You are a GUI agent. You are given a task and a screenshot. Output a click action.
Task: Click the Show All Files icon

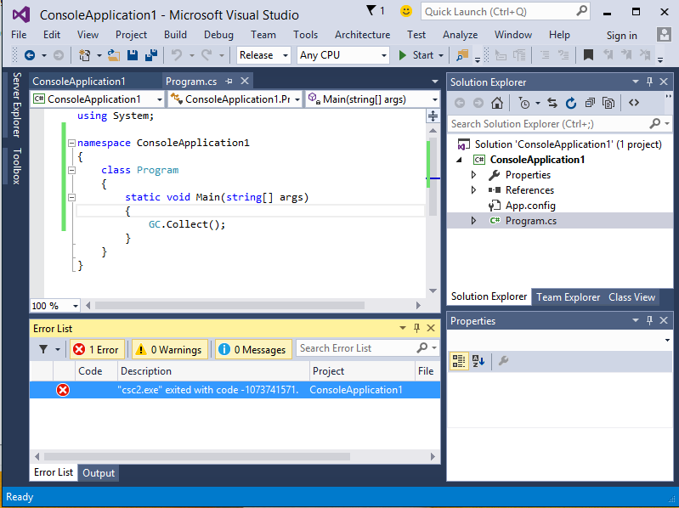tap(608, 103)
